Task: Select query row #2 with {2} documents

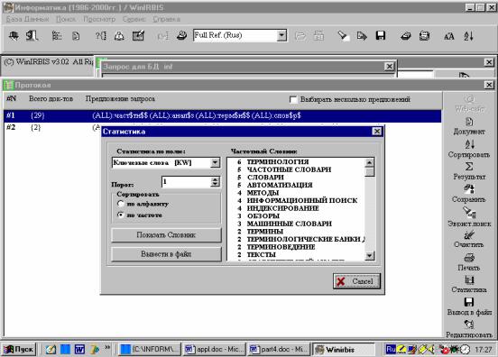Action: click(x=52, y=128)
